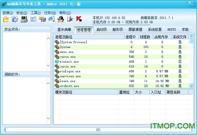
Task: Click the 病毒库版本:2011.7.1 text
Action: coord(157,18)
